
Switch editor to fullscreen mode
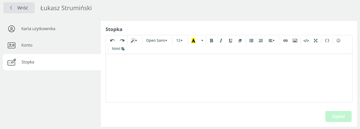[x=316, y=41]
